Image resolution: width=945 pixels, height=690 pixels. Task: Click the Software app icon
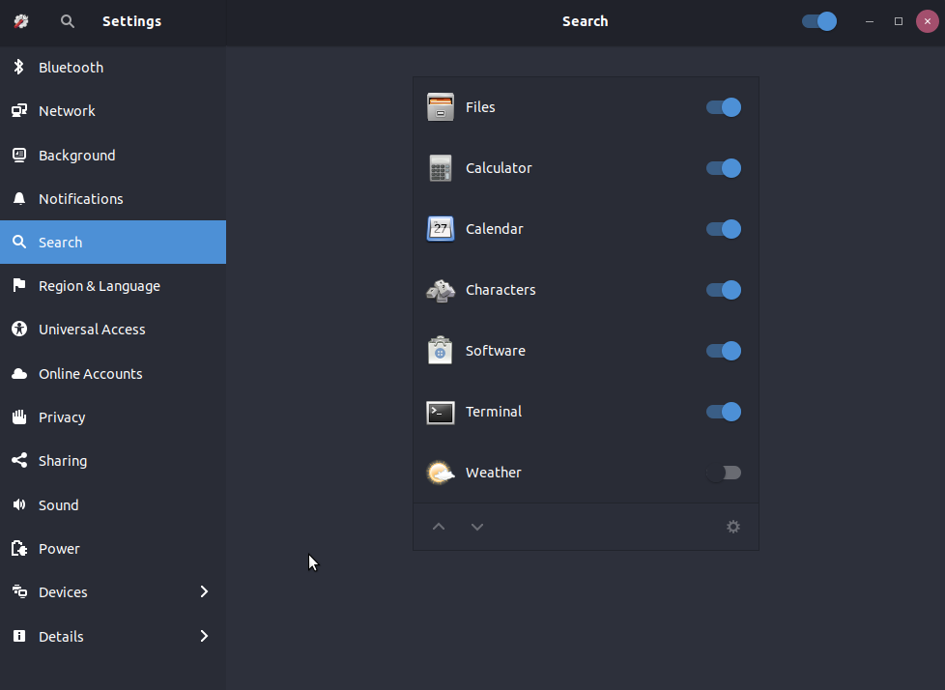[441, 351]
